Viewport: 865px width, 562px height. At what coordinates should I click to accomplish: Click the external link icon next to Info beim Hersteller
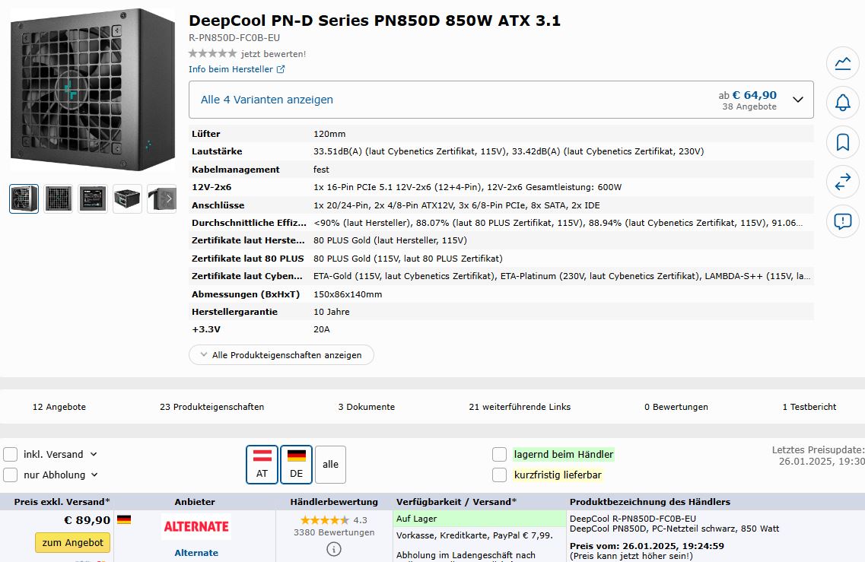click(x=281, y=69)
